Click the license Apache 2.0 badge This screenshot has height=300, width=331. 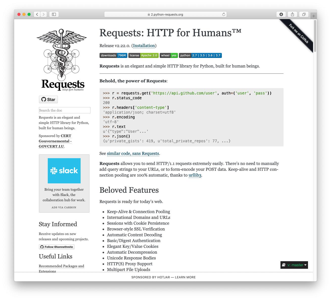144,55
